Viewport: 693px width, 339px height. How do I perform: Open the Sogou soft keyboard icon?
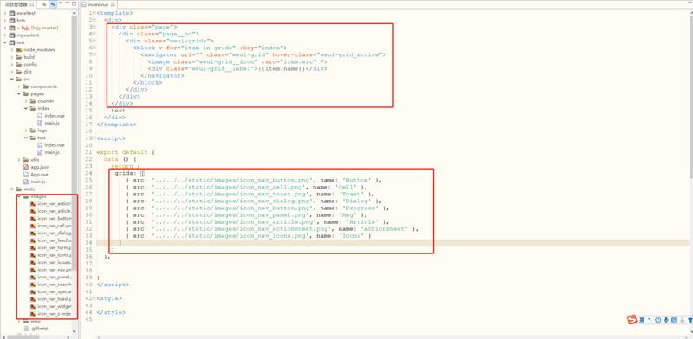pos(674,320)
